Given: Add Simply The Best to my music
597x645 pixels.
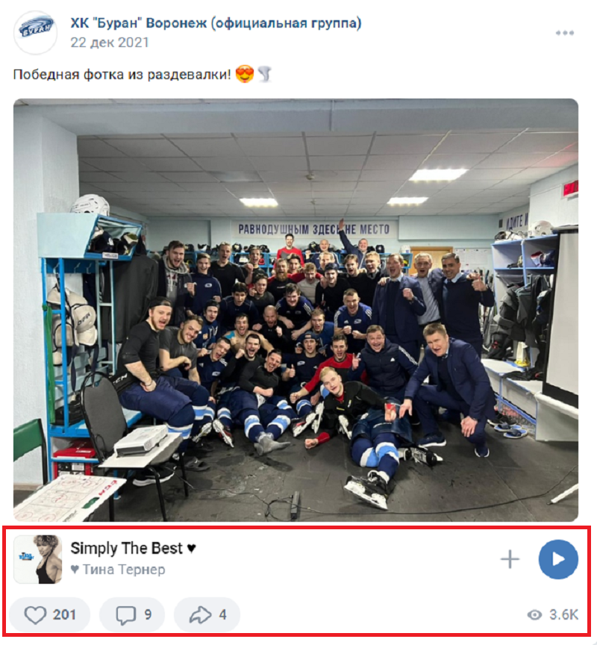Looking at the screenshot, I should pos(510,559).
